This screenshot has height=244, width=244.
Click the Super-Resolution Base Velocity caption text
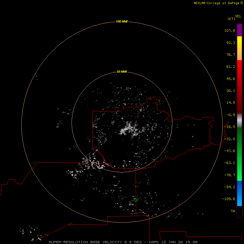pyautogui.click(x=123, y=242)
